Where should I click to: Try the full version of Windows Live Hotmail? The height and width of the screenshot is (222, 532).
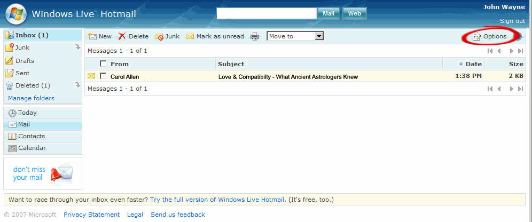(x=217, y=200)
